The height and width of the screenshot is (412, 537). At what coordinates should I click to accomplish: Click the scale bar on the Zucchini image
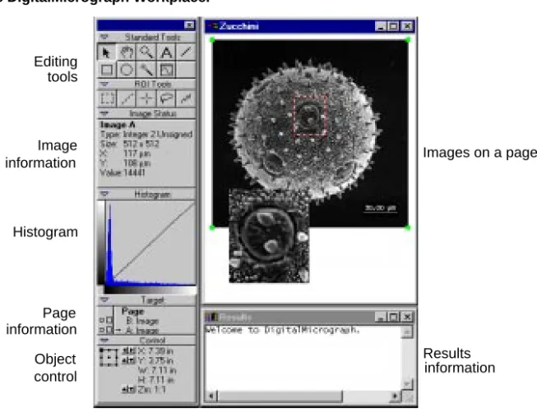pos(380,209)
